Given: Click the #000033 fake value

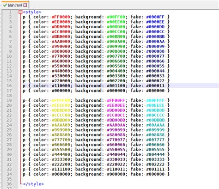Looking at the screenshot, I should 155,76.
